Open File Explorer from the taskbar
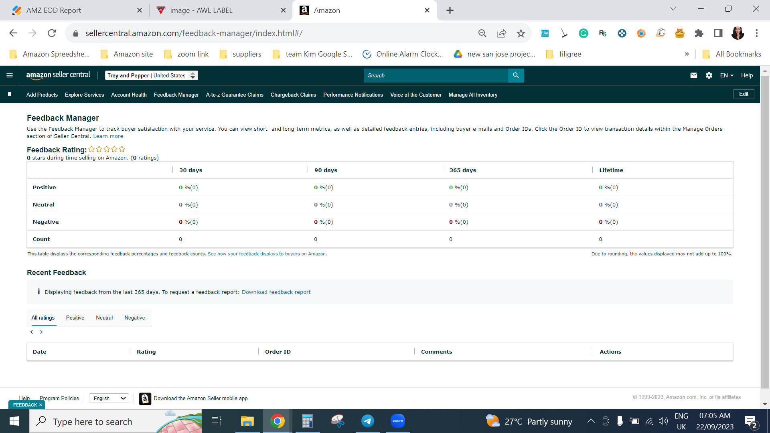The width and height of the screenshot is (770, 433). tap(247, 421)
